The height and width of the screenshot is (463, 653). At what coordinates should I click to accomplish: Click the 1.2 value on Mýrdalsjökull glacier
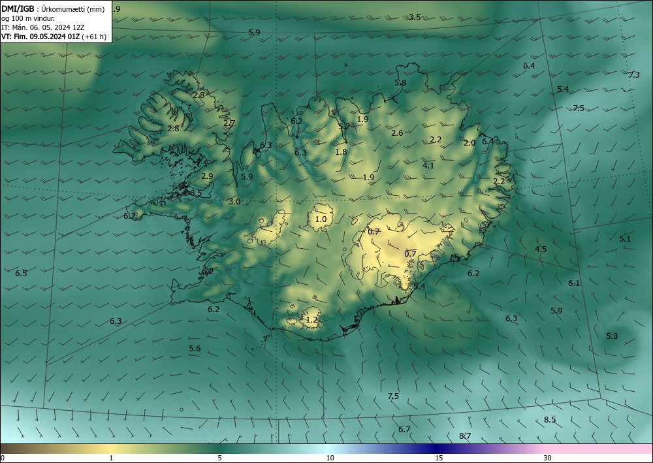(311, 320)
